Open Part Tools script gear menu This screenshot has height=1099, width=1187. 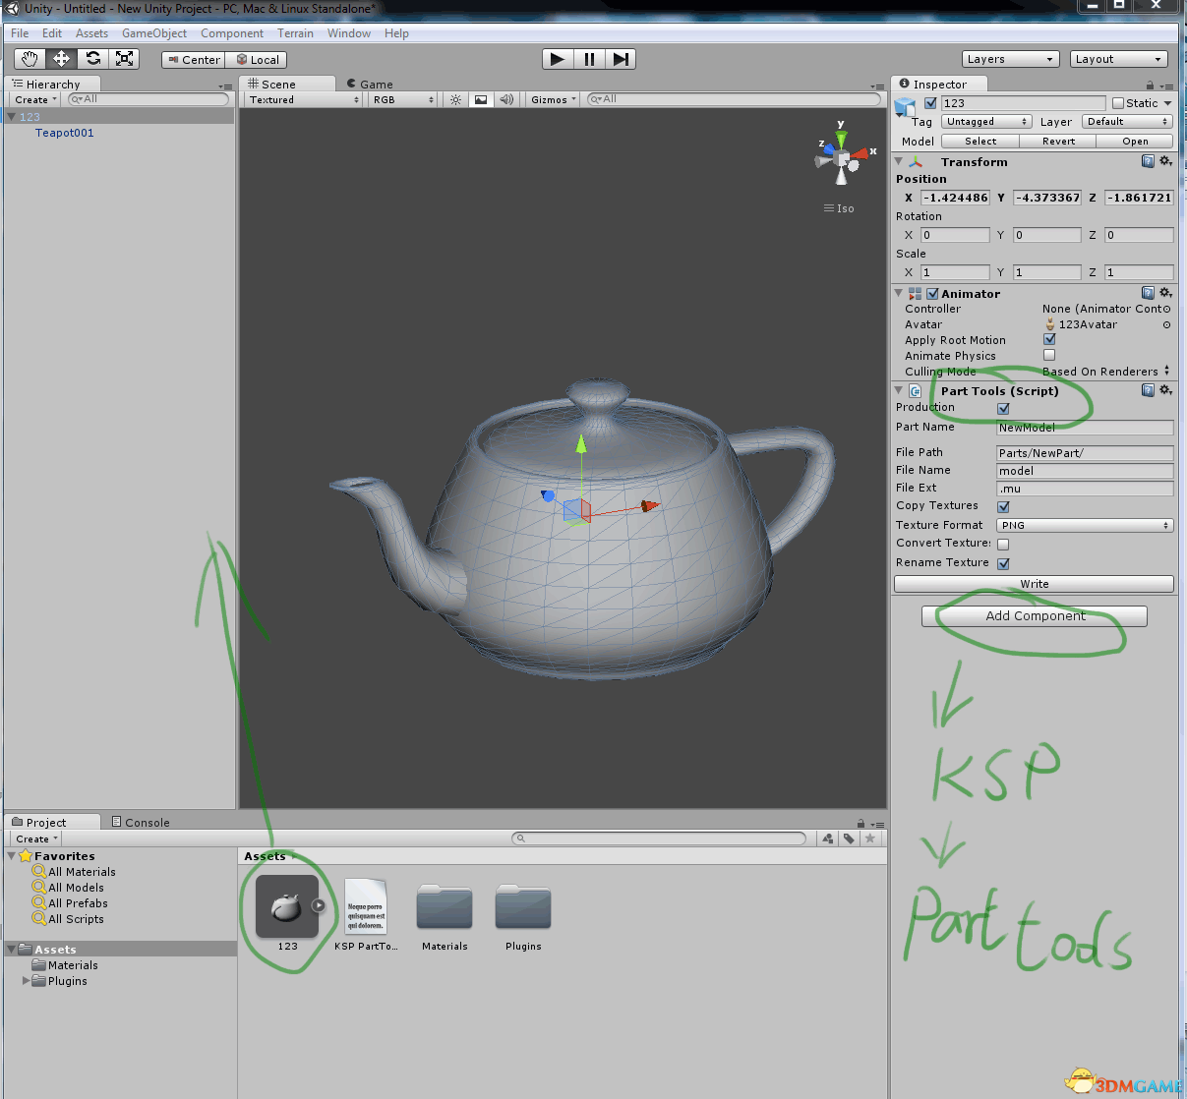[1165, 390]
